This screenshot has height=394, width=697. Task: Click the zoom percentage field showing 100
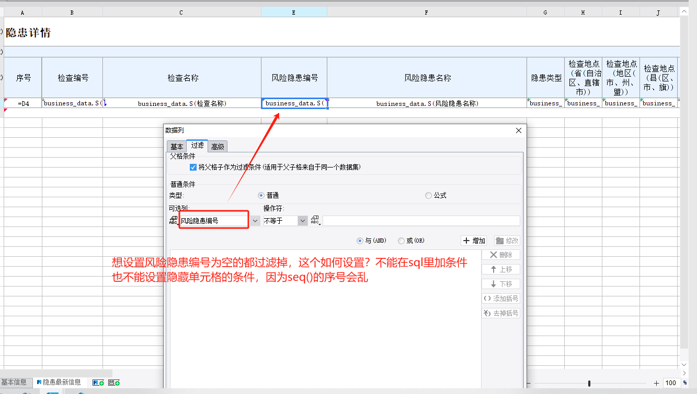tap(671, 383)
